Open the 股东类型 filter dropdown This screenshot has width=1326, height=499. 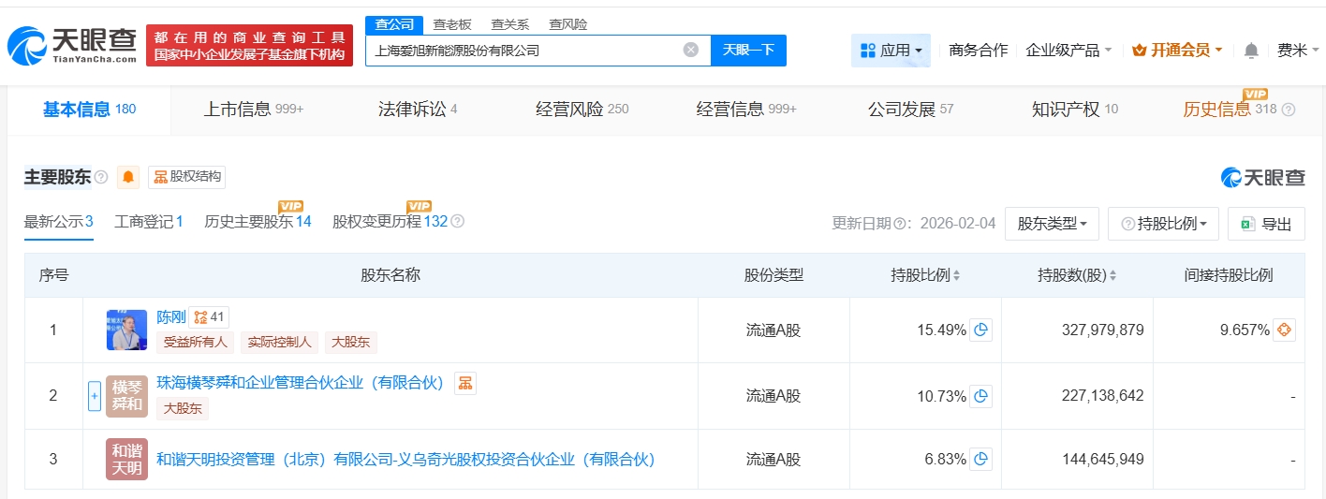tap(1052, 224)
